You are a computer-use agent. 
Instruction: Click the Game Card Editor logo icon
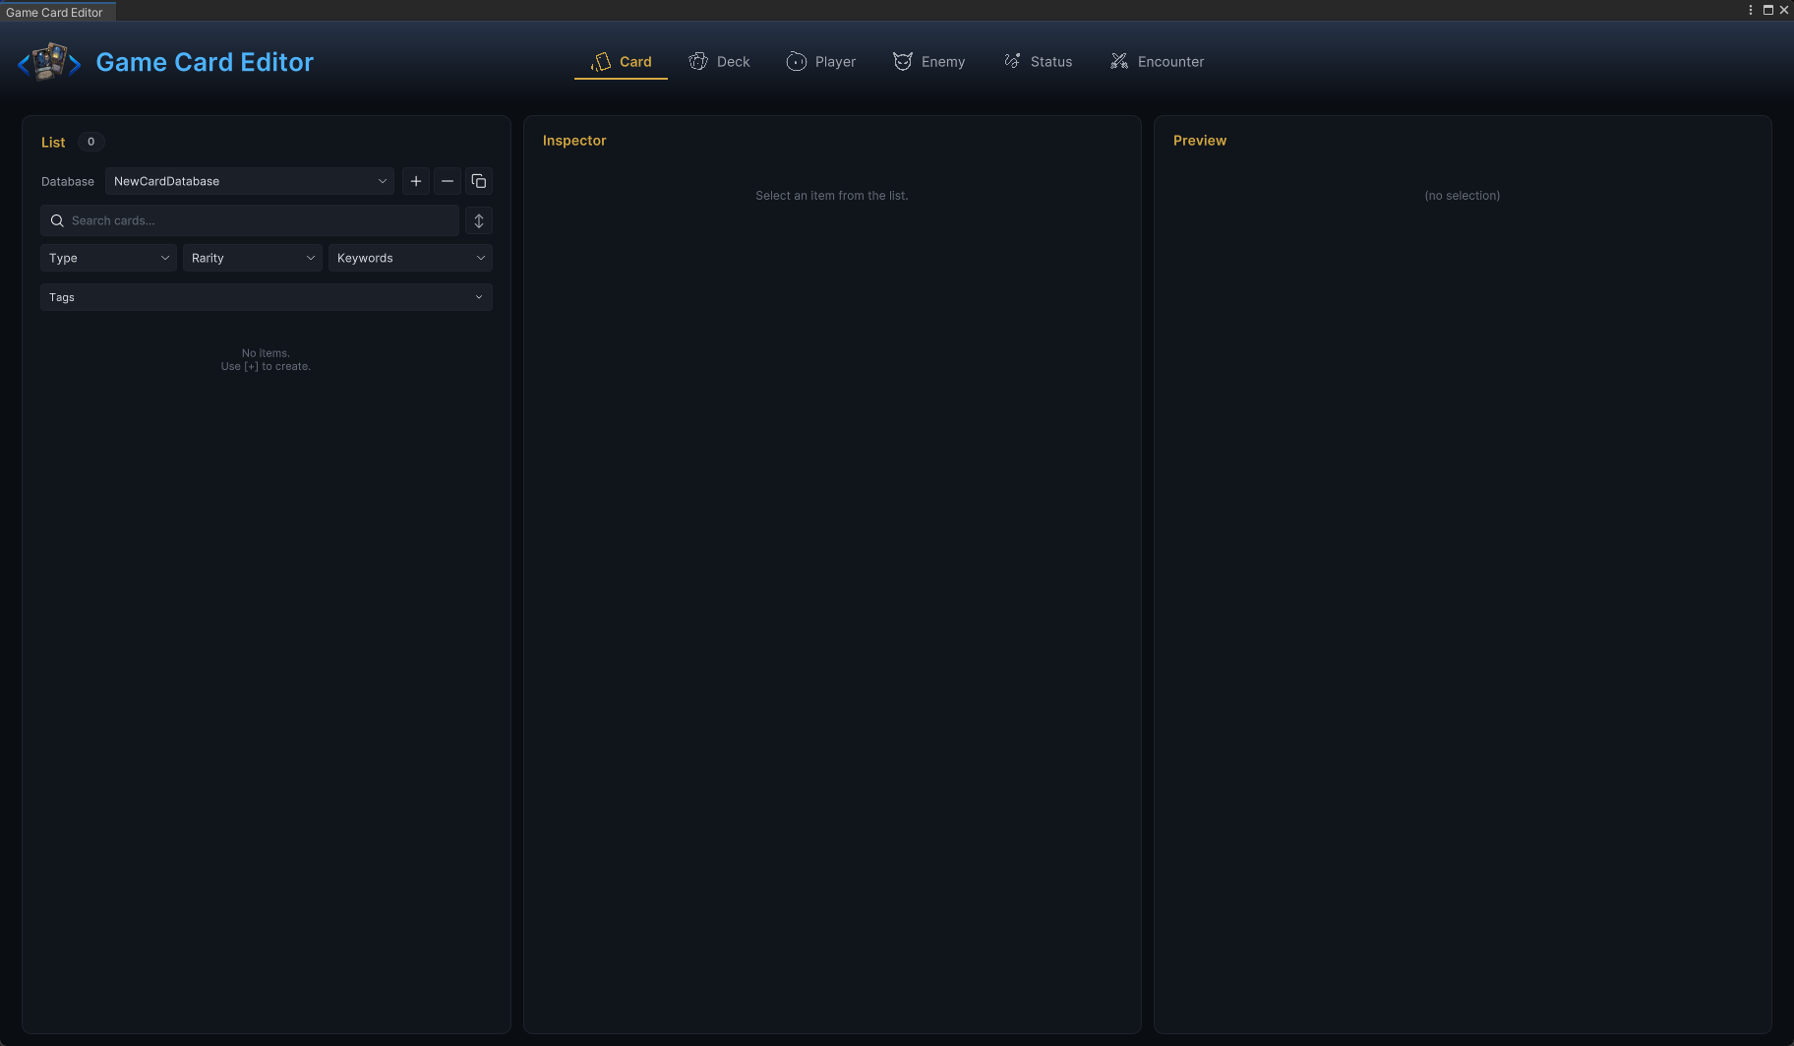coord(49,62)
